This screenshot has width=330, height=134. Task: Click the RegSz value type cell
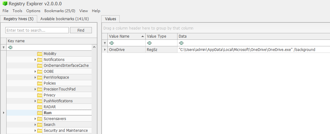161,50
